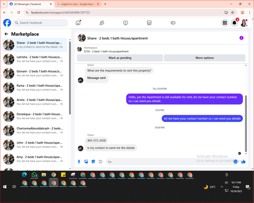
Task: Click the conversation list scrollbar
Action: 70,78
